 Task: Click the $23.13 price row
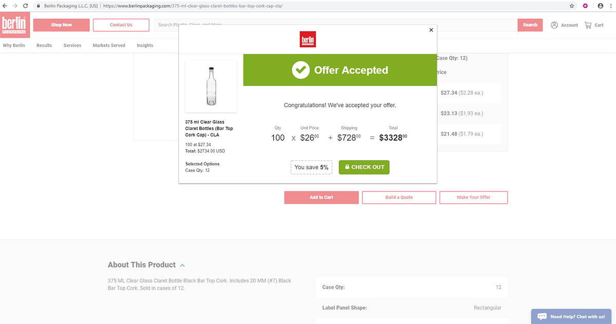click(469, 113)
